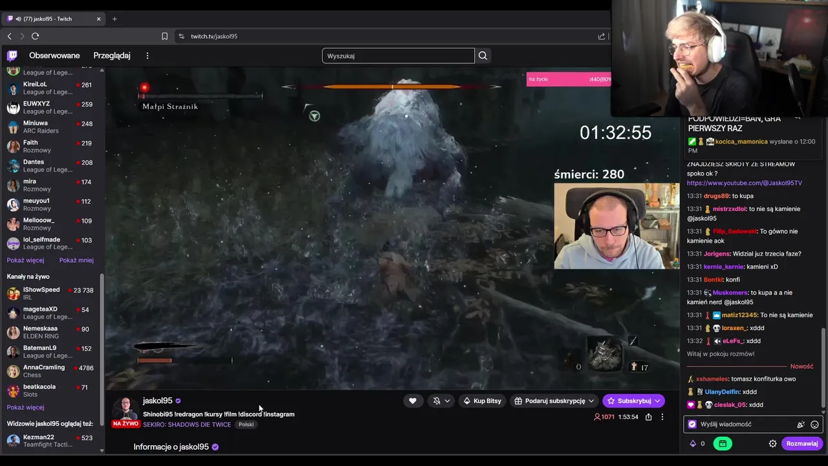The width and height of the screenshot is (828, 466).
Task: Open Podaruj subskrypcję dropdown
Action: (x=554, y=401)
